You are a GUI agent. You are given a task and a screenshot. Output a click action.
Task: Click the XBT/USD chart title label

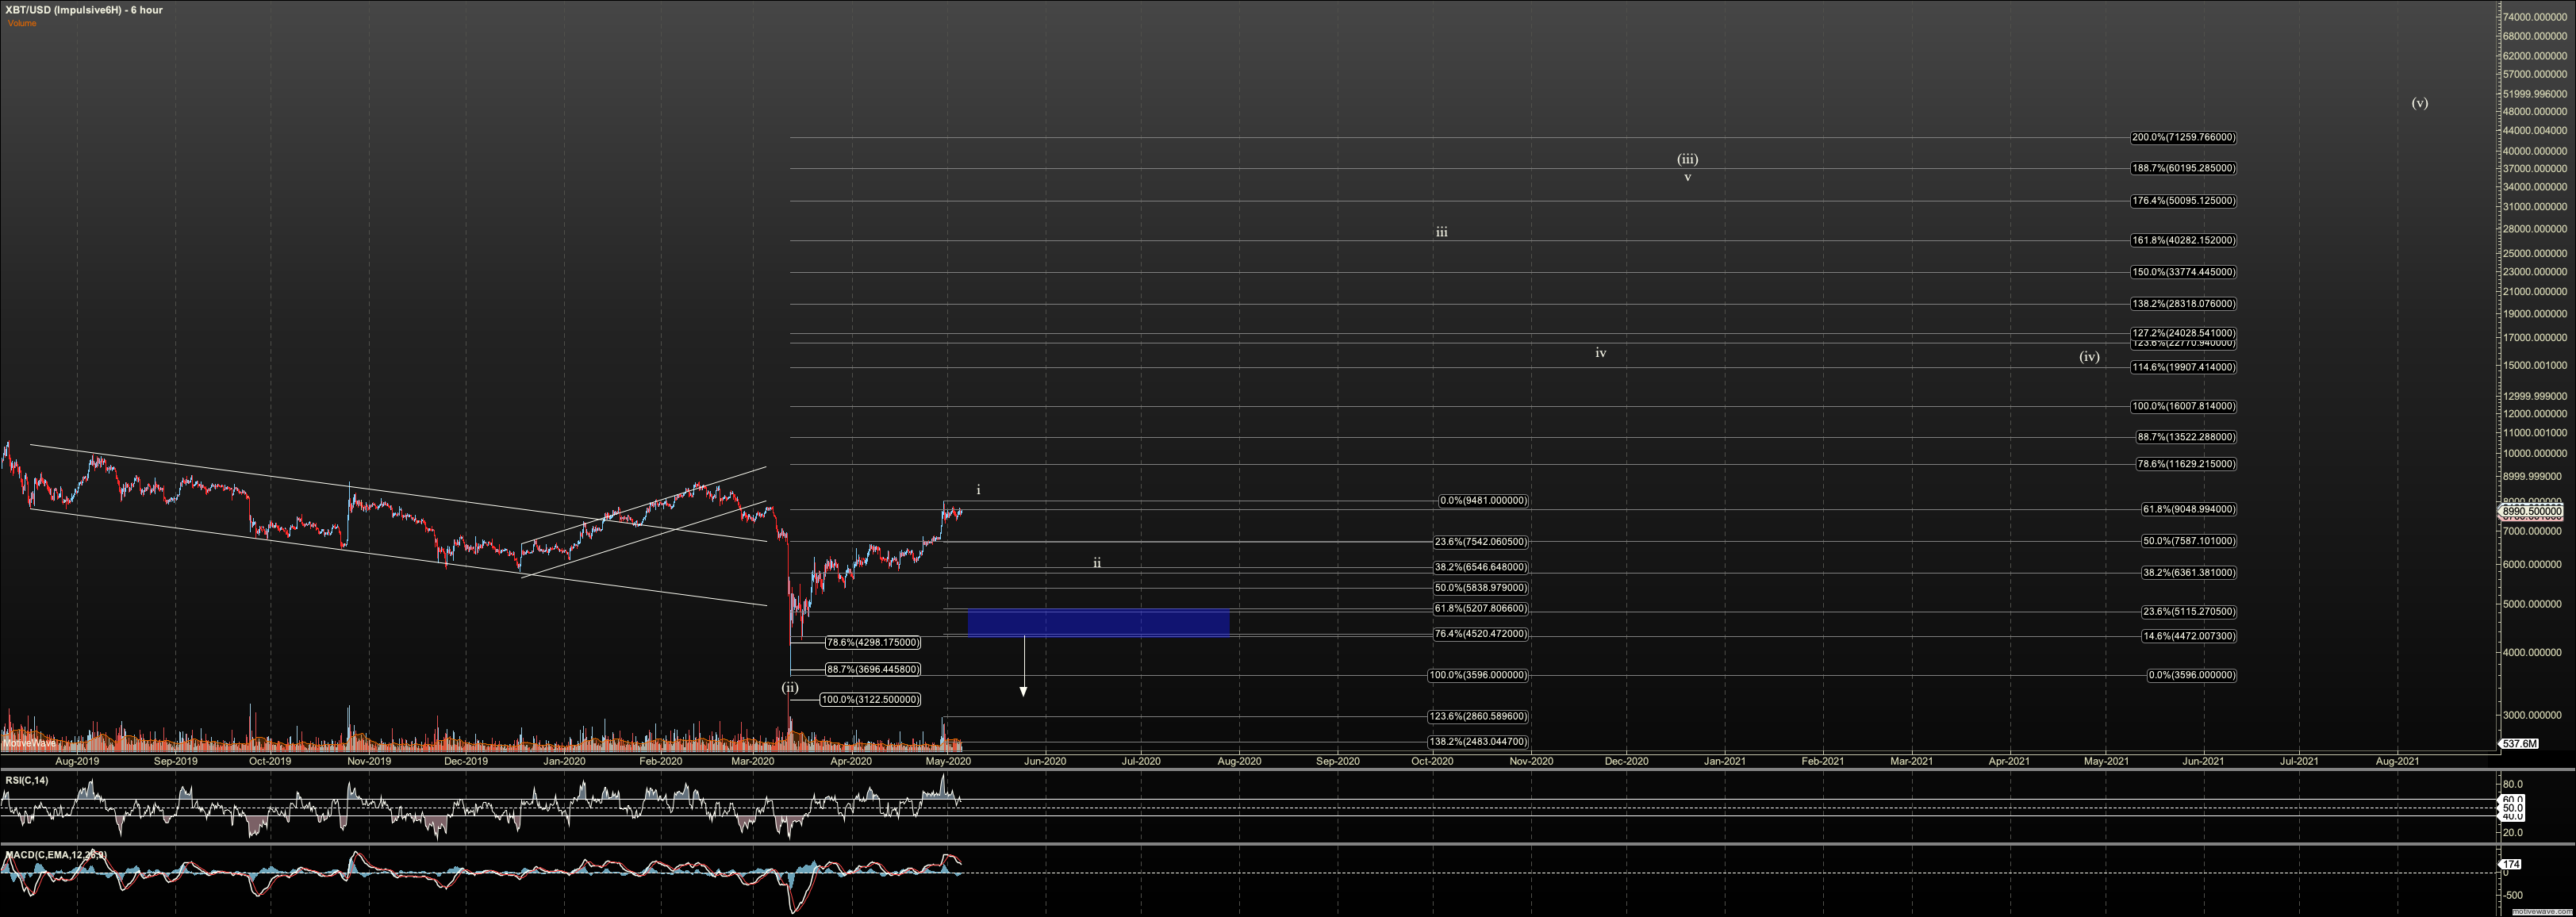84,10
